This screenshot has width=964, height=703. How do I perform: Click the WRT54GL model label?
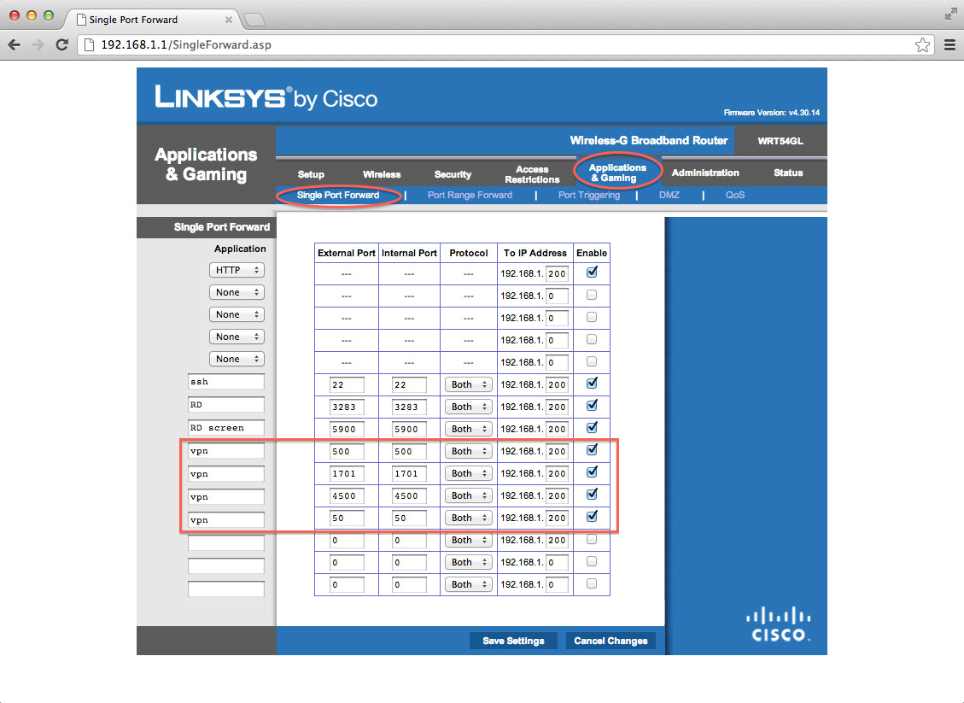pos(780,141)
